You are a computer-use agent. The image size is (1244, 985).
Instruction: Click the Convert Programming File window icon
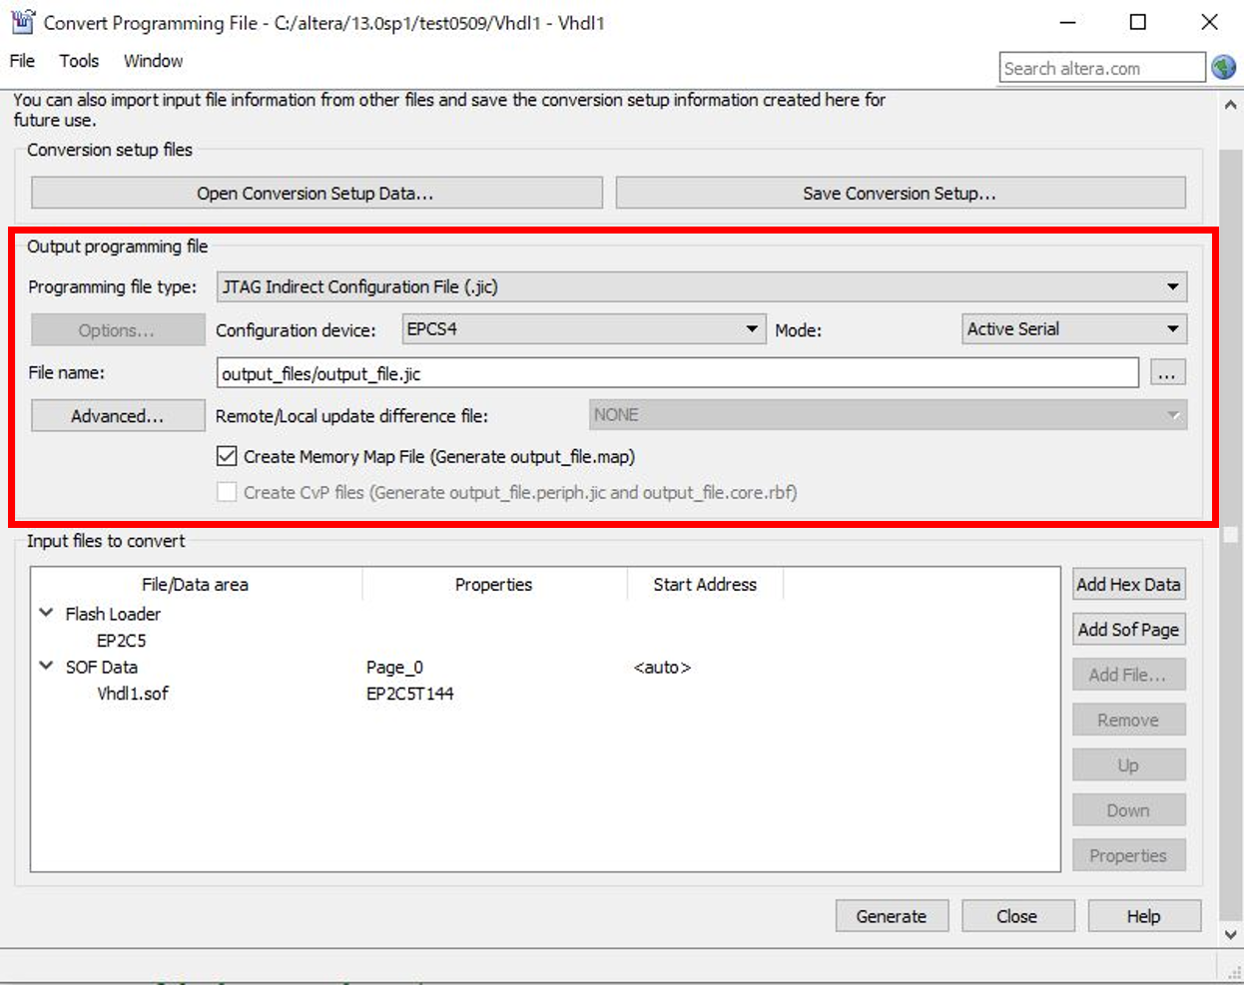click(22, 21)
